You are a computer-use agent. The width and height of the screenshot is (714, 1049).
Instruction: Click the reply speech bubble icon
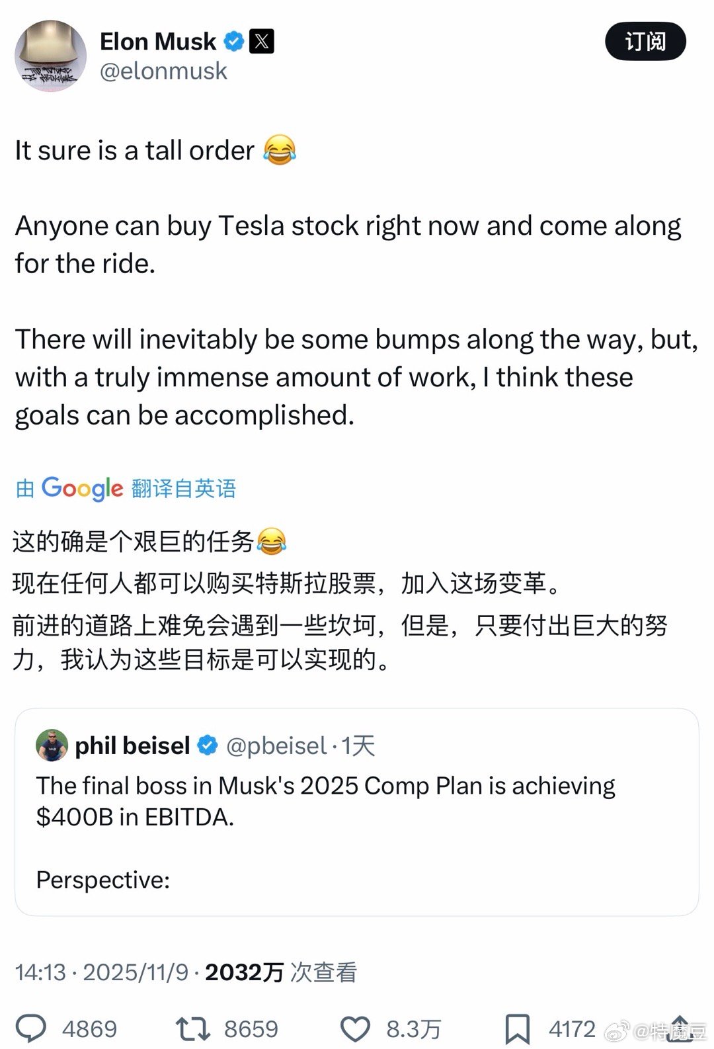[x=31, y=1028]
